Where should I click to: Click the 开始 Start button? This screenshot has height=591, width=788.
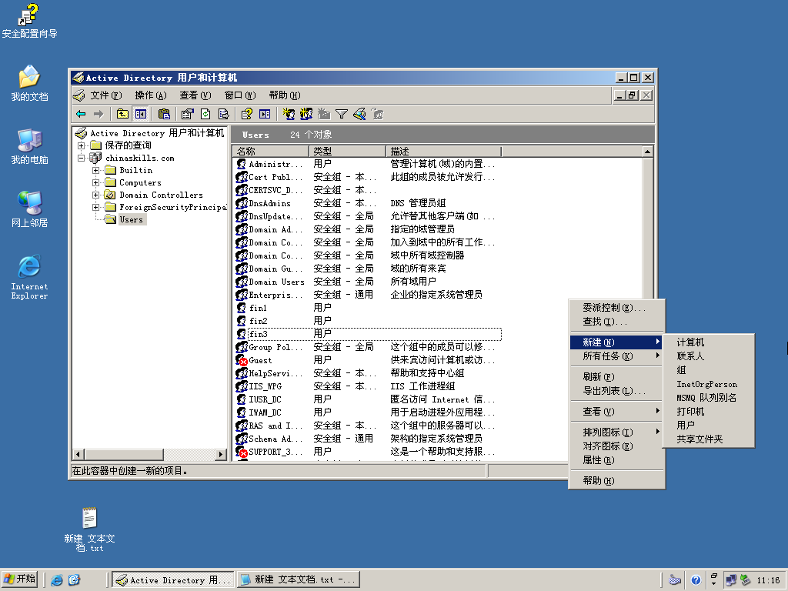point(20,579)
